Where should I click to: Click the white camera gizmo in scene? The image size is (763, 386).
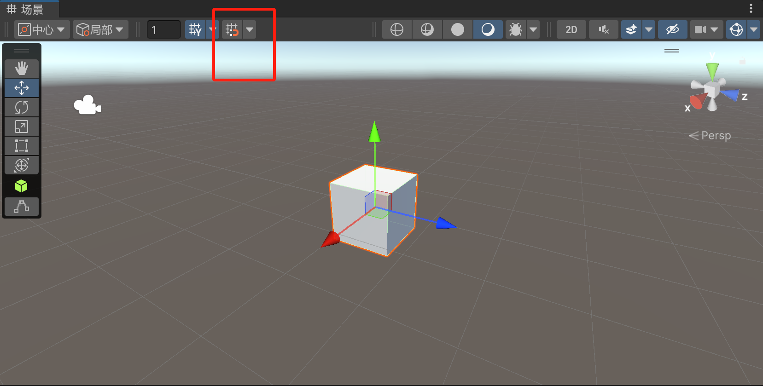(x=87, y=105)
